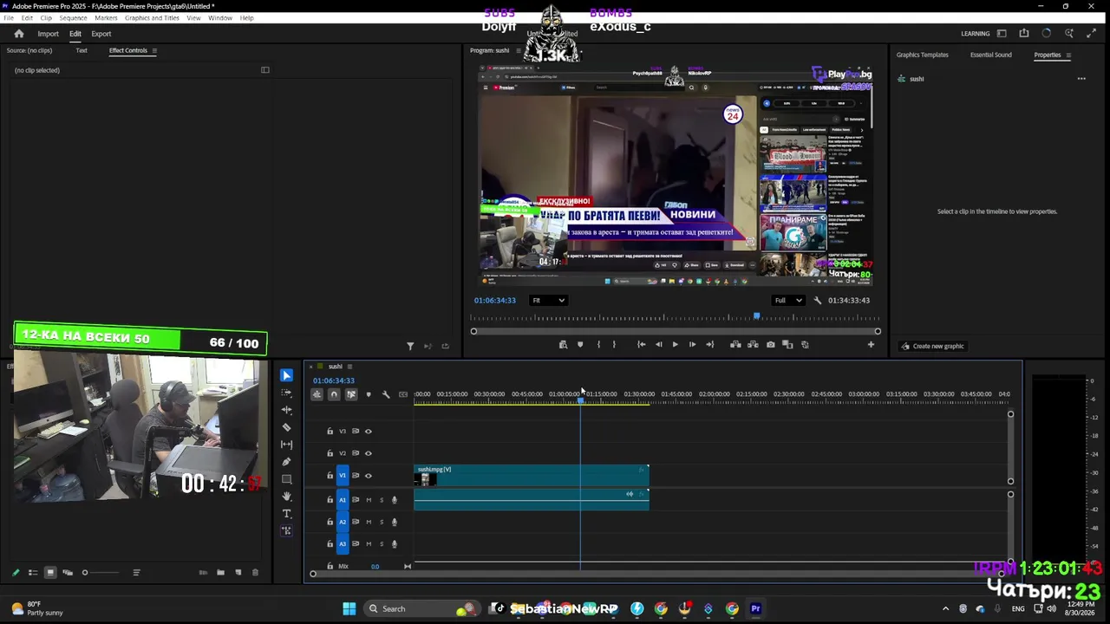Image resolution: width=1110 pixels, height=624 pixels.
Task: Select the Hand tool
Action: (x=286, y=497)
